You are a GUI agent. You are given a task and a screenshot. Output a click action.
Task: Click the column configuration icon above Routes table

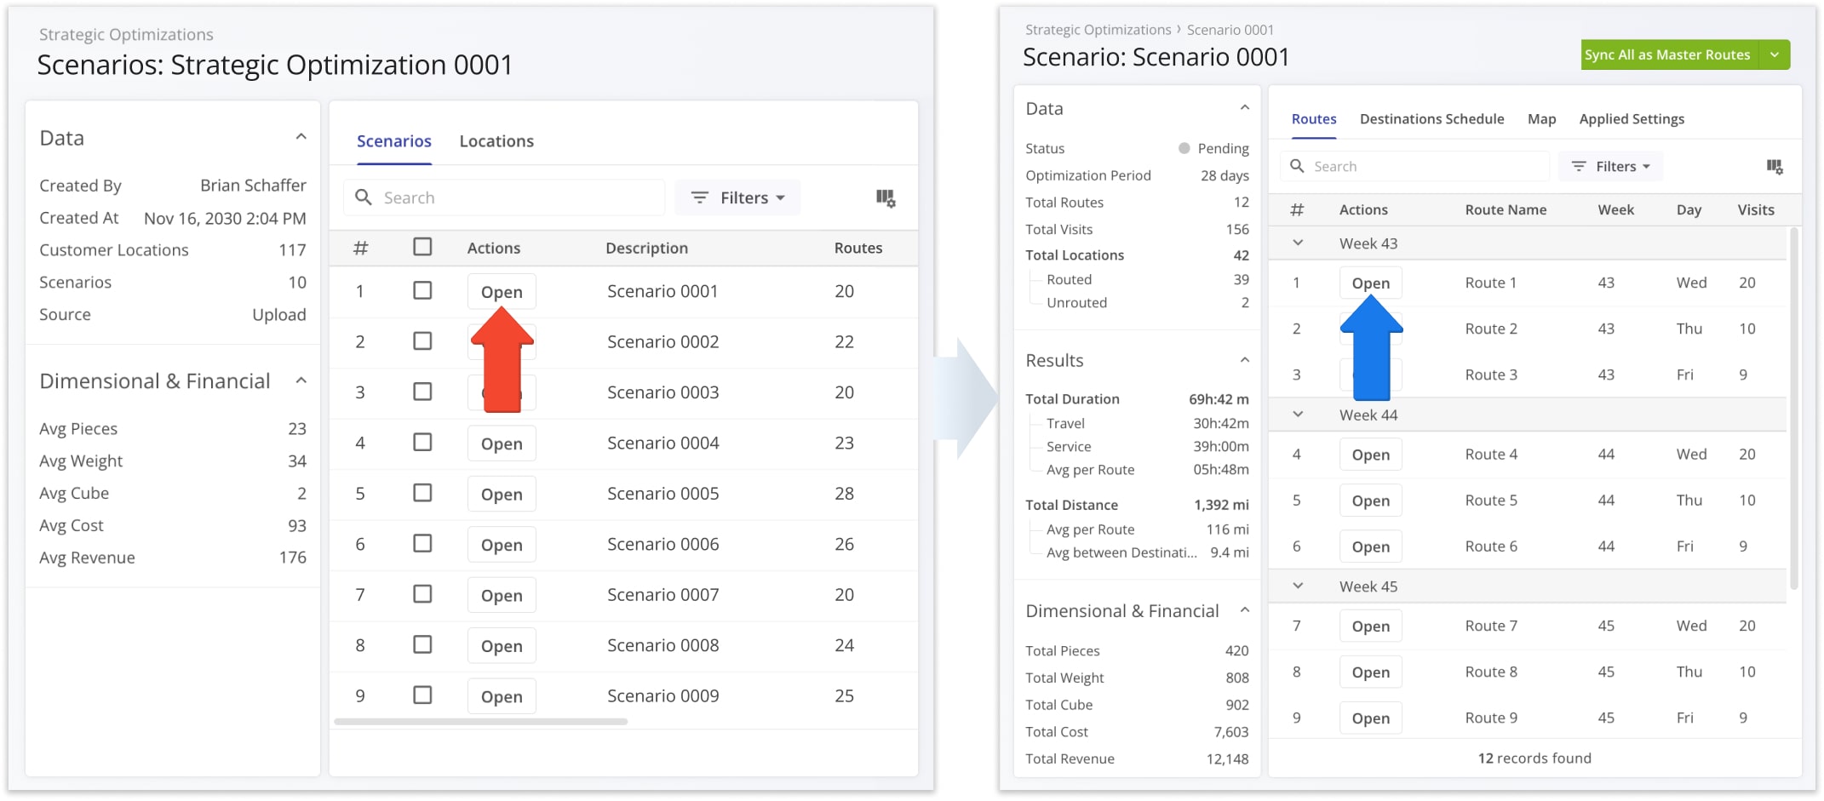[x=1776, y=167]
